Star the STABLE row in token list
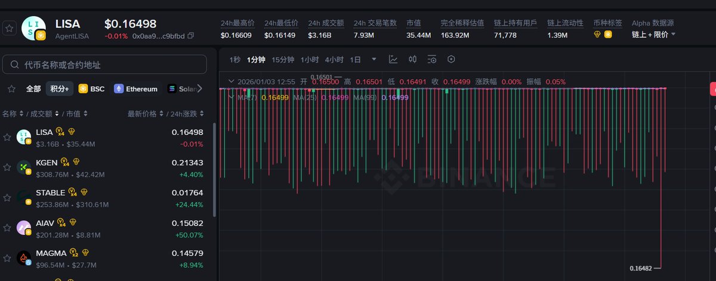 tap(7, 198)
